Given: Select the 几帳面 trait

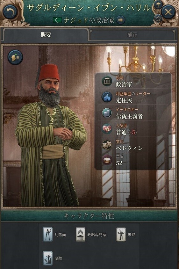Looking at the screenshot, I should click(x=54, y=235).
